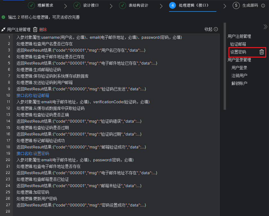Screen dimensions: 269x216
Task: Click the 用户名已存在 result line
Action: (81, 50)
